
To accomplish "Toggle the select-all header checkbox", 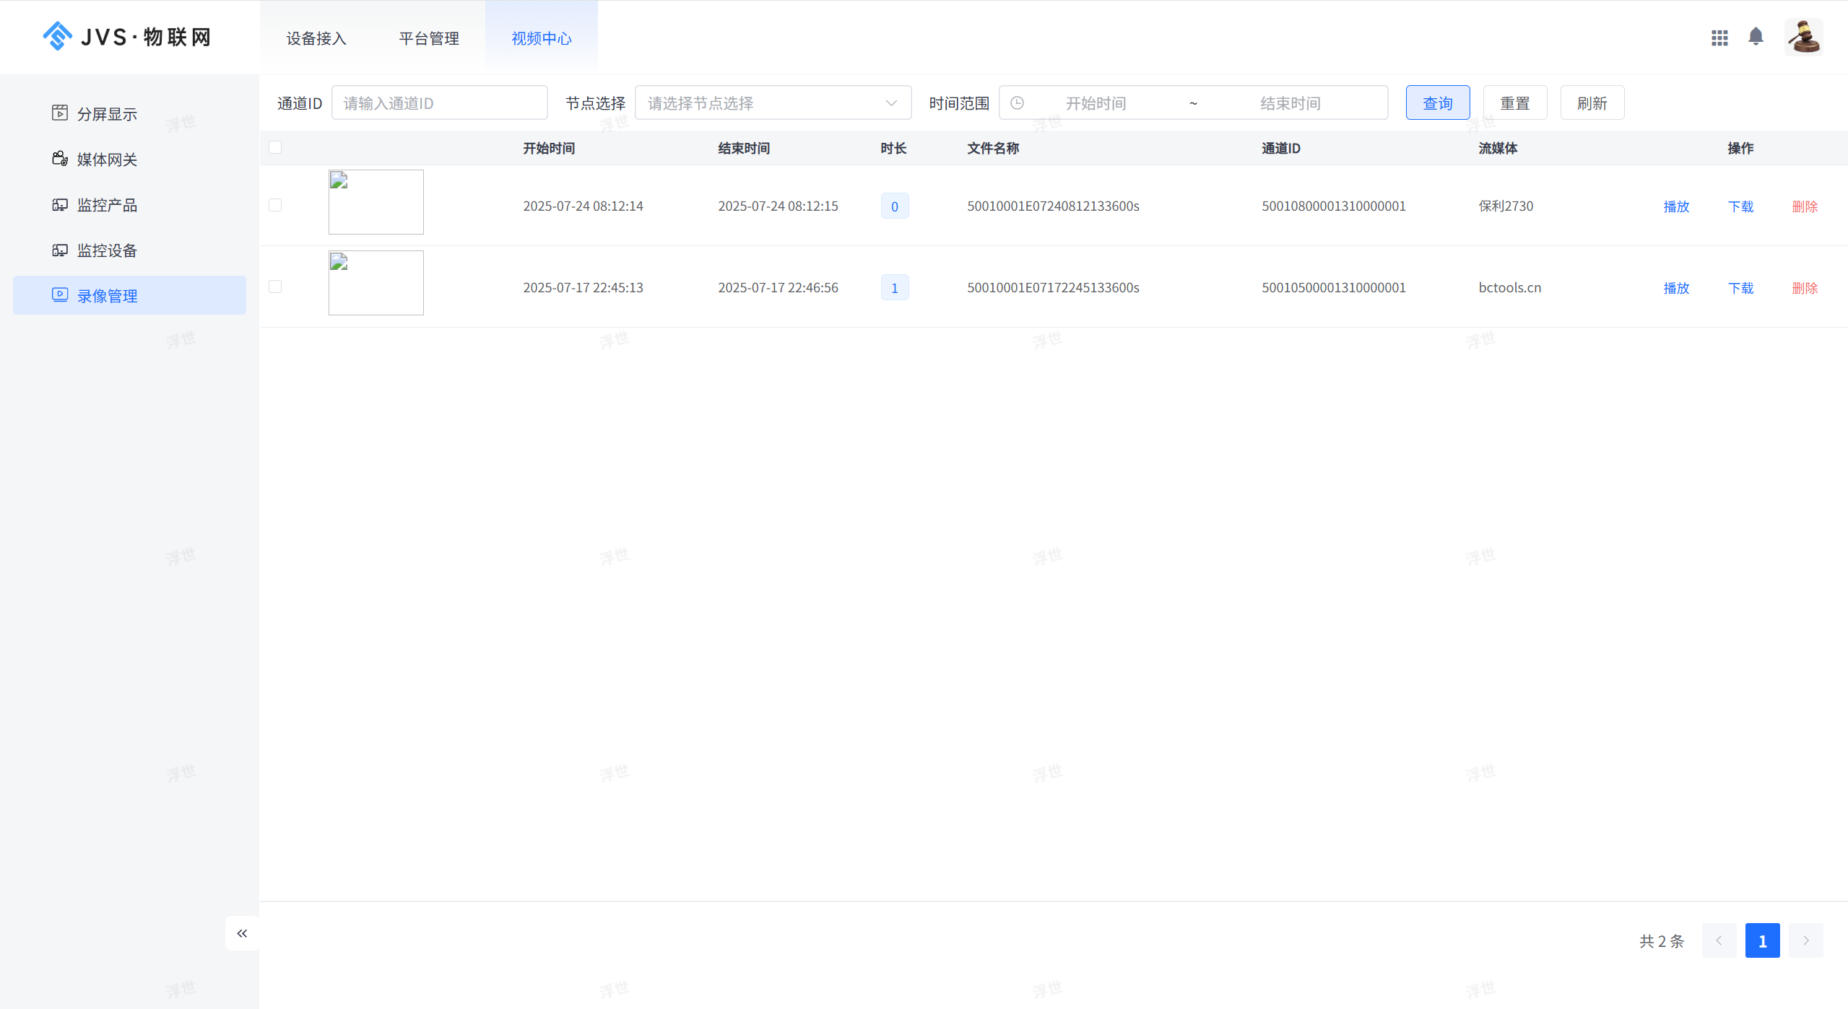I will (x=275, y=147).
